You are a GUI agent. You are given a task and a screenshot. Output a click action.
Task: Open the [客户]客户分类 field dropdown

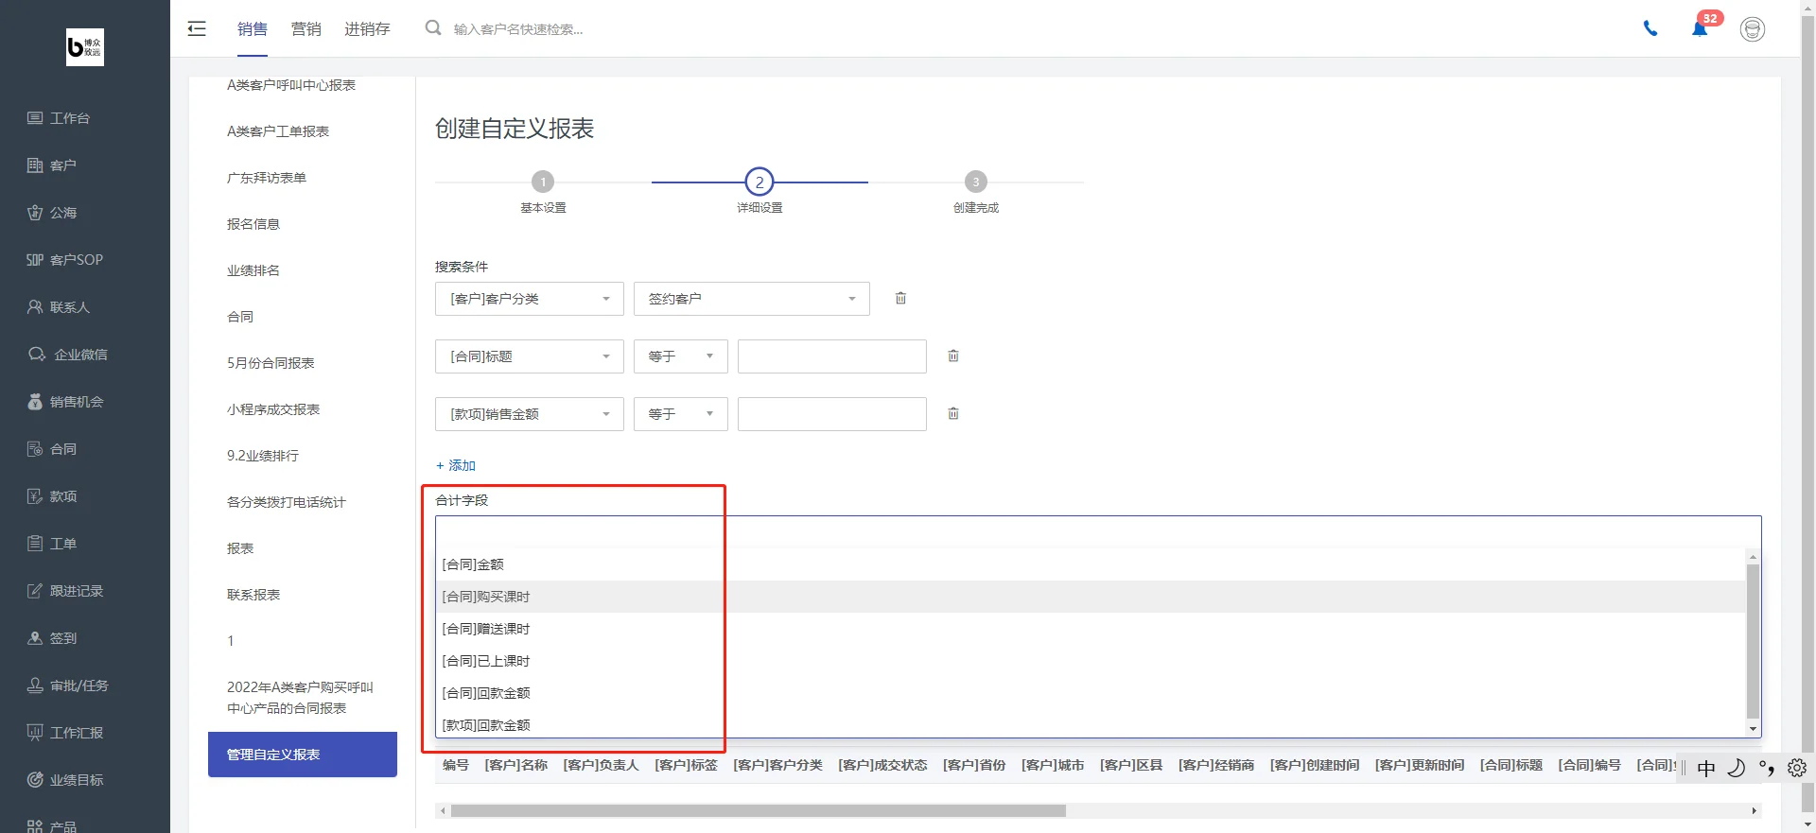click(x=530, y=299)
